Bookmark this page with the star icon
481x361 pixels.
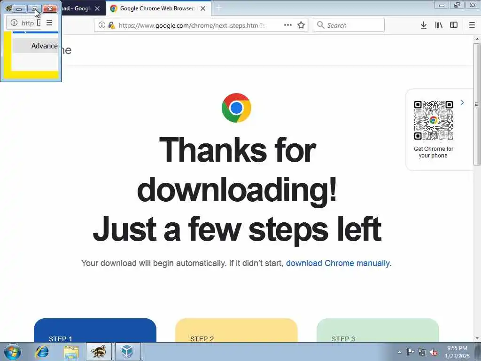click(x=301, y=25)
